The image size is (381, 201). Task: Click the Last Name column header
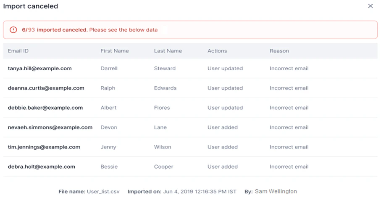(x=168, y=51)
